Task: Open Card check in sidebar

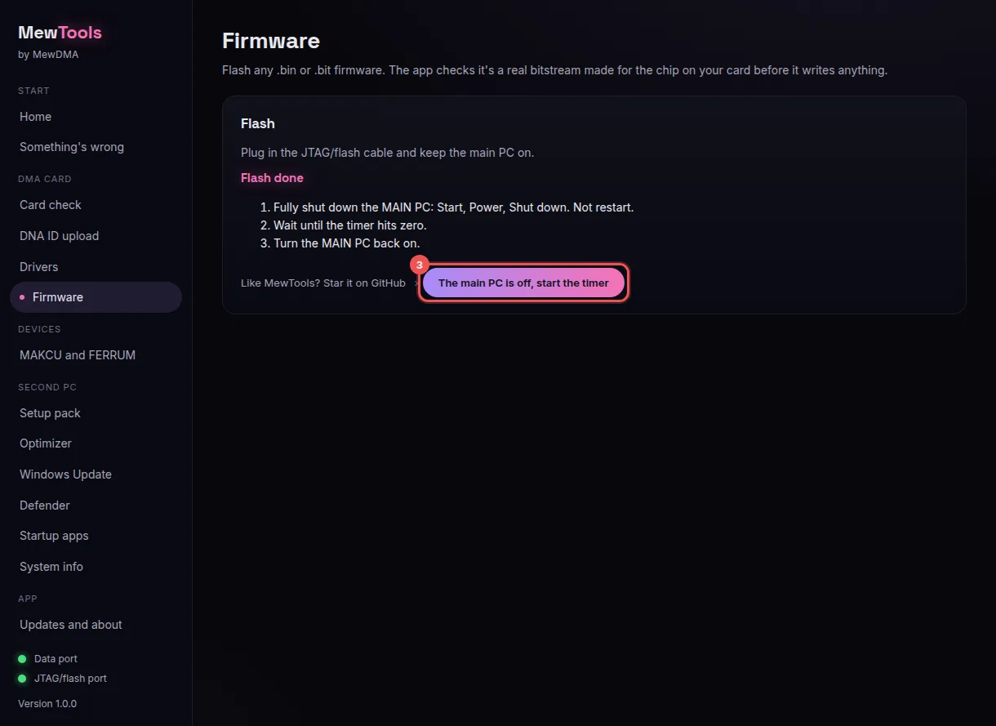Action: click(96, 205)
